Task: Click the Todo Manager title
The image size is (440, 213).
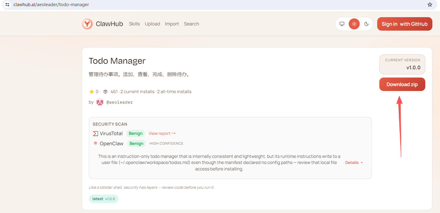Action: [x=117, y=61]
